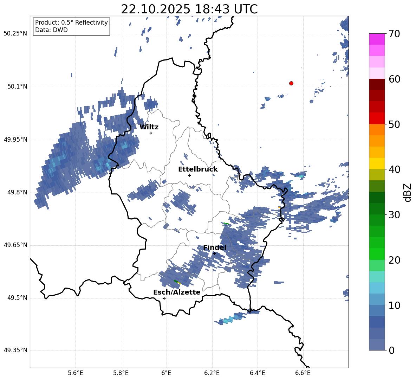Screen dimensions: 416x380
Task: Click the Esch/Alzette city label
Action: coord(177,292)
